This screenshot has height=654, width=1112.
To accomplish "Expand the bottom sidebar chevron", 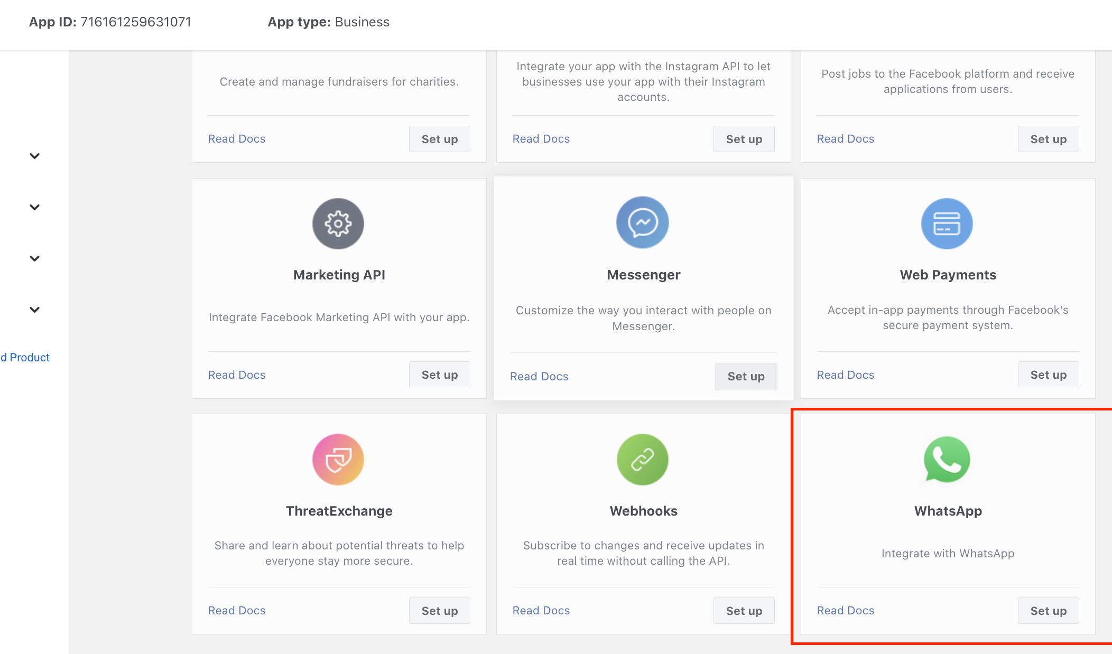I will click(x=34, y=309).
